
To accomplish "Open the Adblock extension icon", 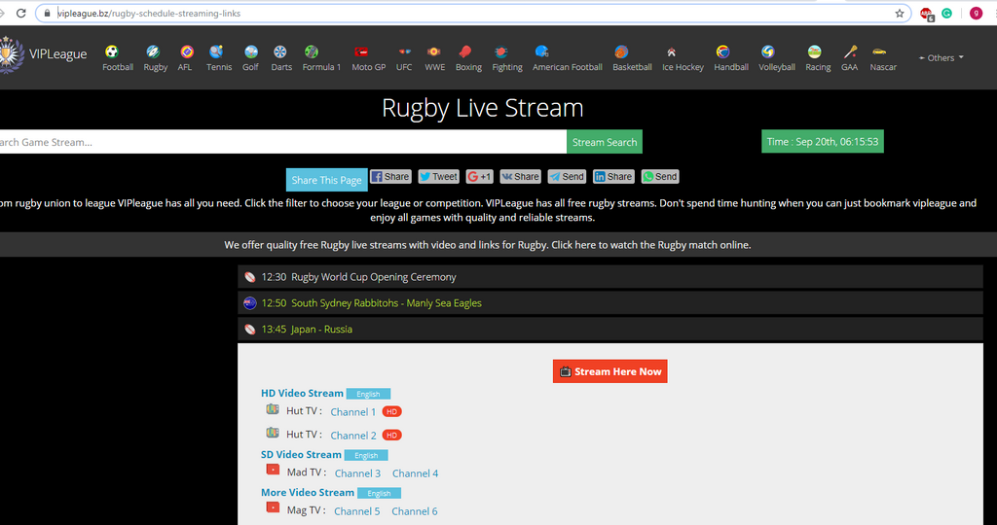I will pos(927,14).
